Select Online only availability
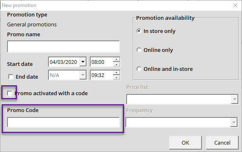 [x=139, y=50]
